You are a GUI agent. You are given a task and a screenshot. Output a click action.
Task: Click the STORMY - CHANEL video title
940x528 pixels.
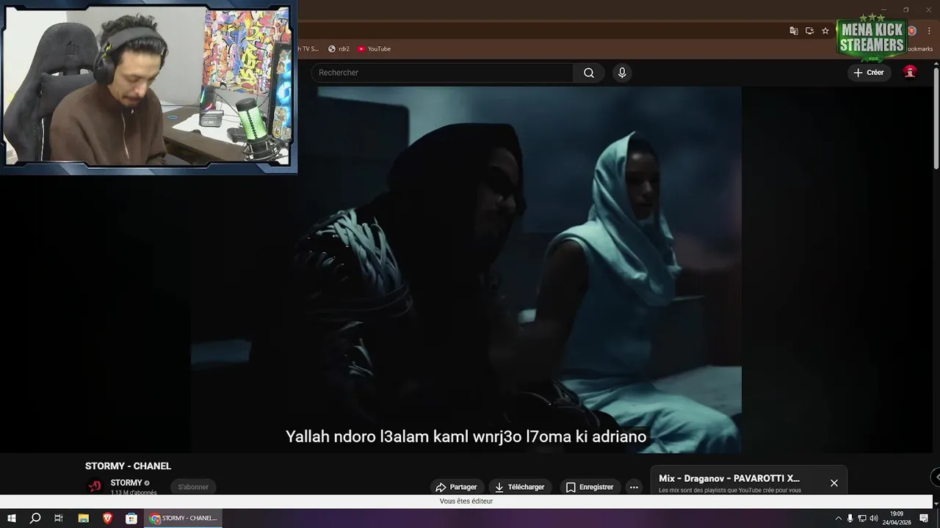click(x=128, y=466)
